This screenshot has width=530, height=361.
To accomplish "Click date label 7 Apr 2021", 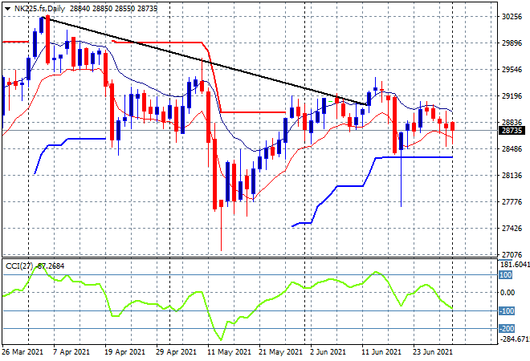I will pyautogui.click(x=71, y=352).
